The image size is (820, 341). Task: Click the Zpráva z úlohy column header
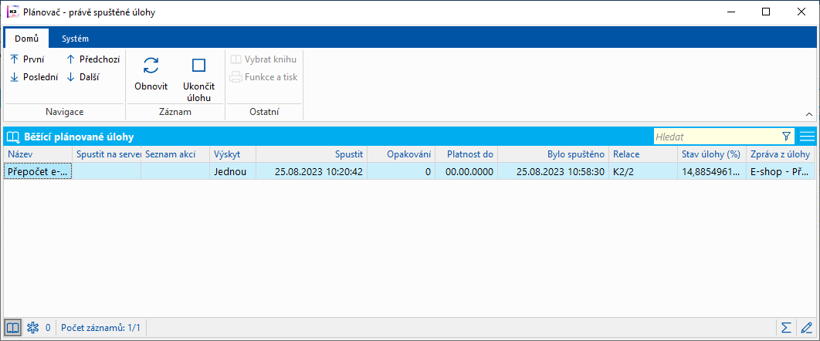[781, 154]
